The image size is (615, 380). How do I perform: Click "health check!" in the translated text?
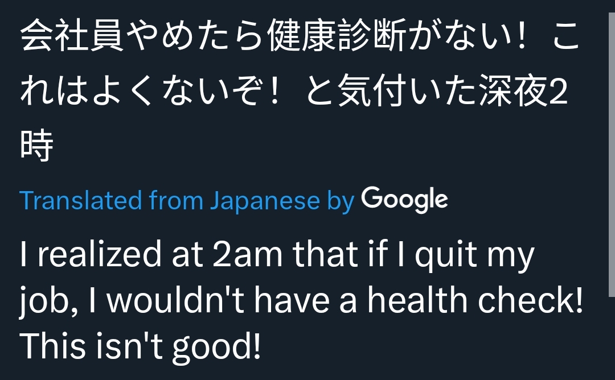pos(475,300)
